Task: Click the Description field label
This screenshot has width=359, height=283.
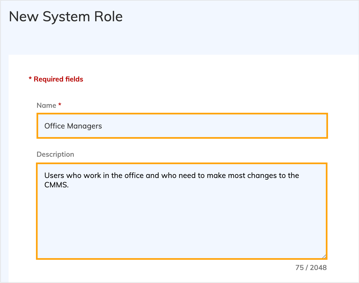Action: [x=55, y=154]
